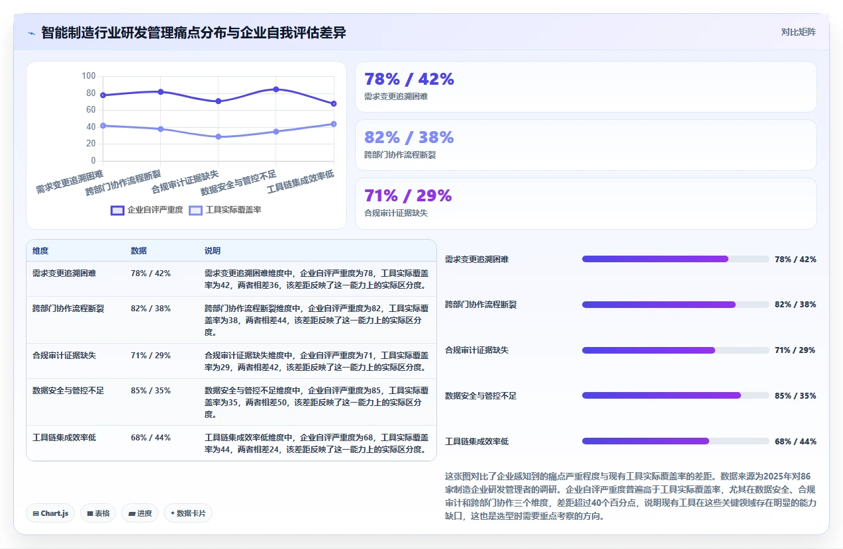This screenshot has height=549, width=843.
Task: Click the title icon beside 智能制造行业研发管理痛点分布
Action: click(31, 33)
